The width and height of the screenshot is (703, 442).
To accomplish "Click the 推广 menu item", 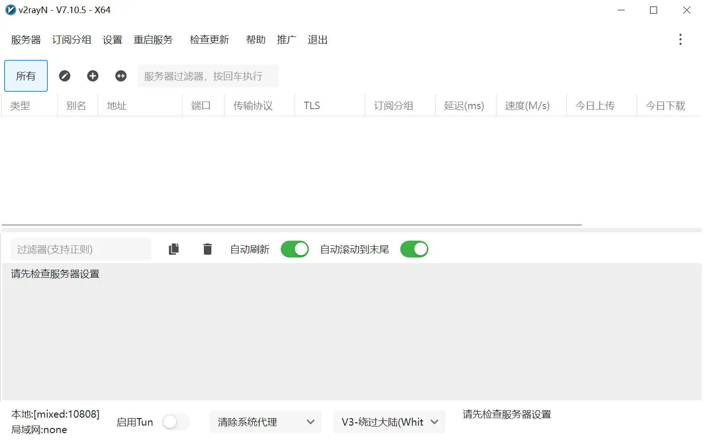I will click(x=287, y=40).
